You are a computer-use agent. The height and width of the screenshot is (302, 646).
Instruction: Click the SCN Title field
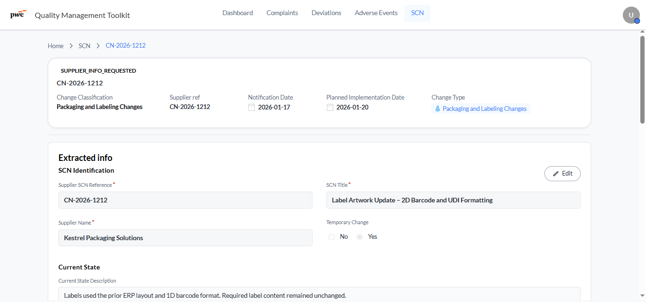(x=453, y=200)
